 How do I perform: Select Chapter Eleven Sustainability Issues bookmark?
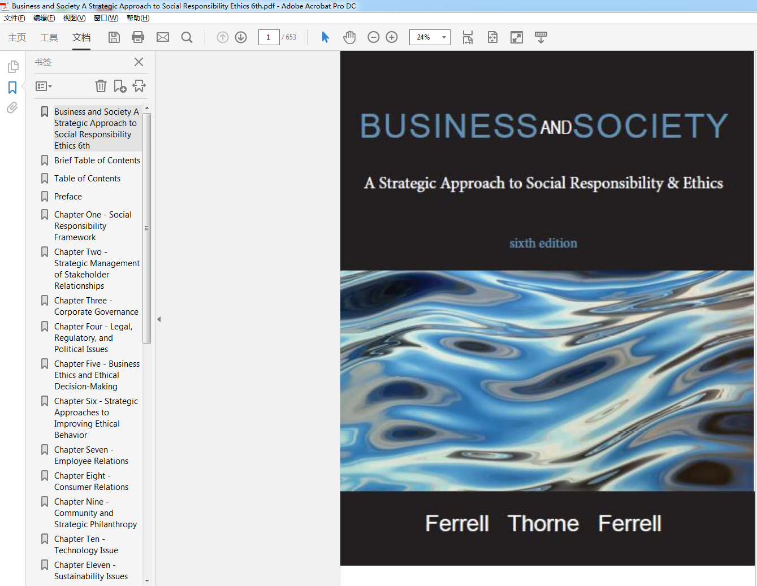tap(91, 571)
